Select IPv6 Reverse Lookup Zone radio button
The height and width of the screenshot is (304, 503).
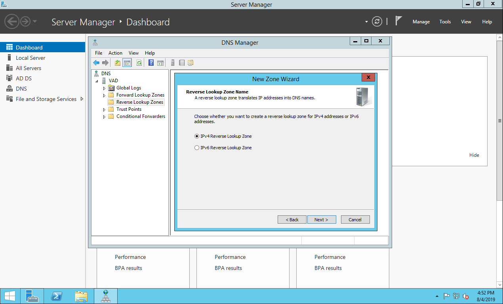click(x=197, y=148)
